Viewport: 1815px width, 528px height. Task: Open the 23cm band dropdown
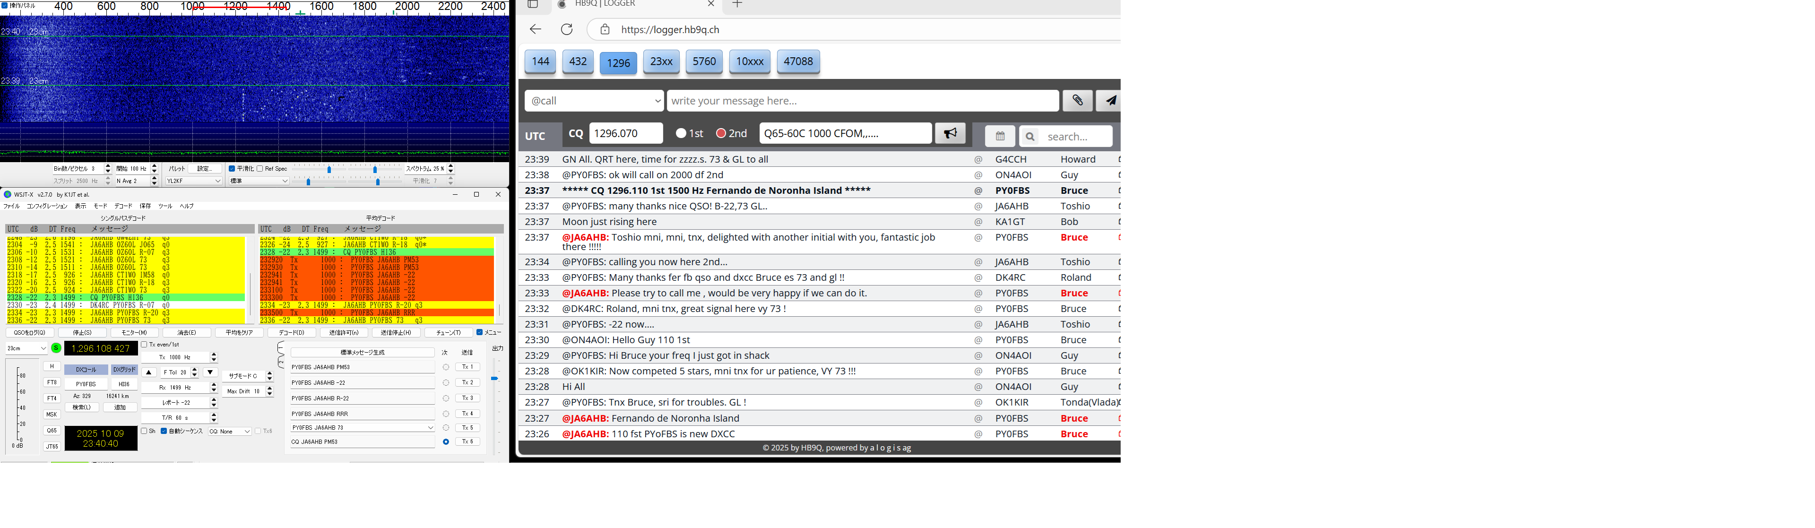[x=27, y=348]
